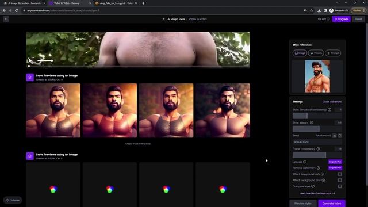The image size is (368, 207).
Task: Click the up-chevron before AI Magic Tools
Action: (x=163, y=19)
